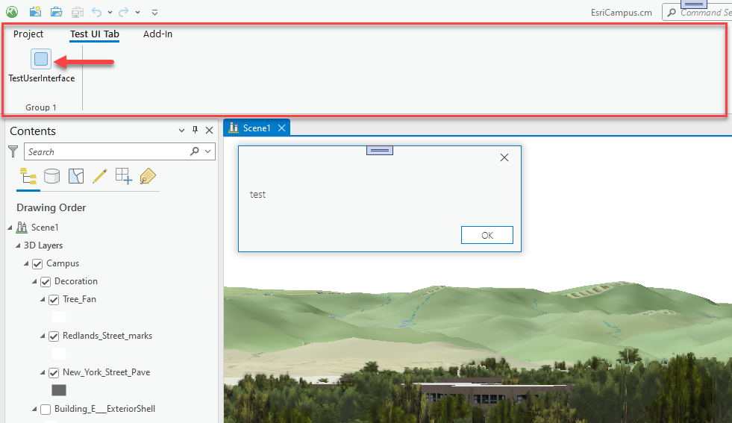732x423 pixels.
Task: Hide the Tree_Fan layer
Action: click(54, 300)
